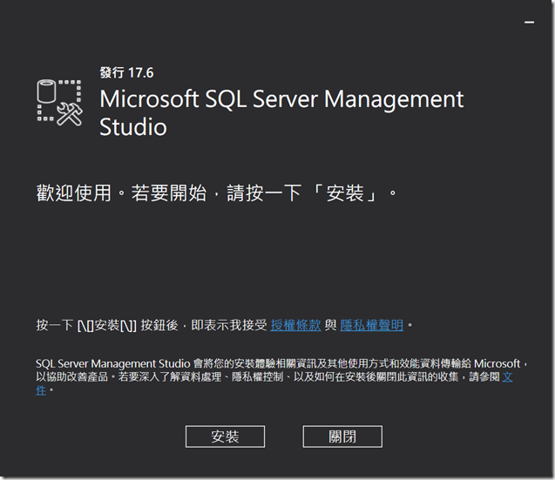
Task: Open the 授權條款 license terms link
Action: pos(295,325)
